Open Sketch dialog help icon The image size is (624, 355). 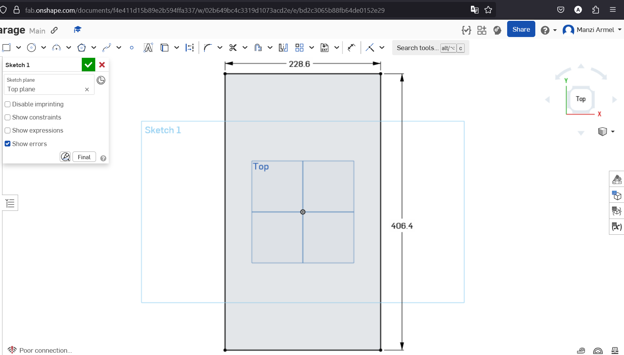click(x=103, y=158)
